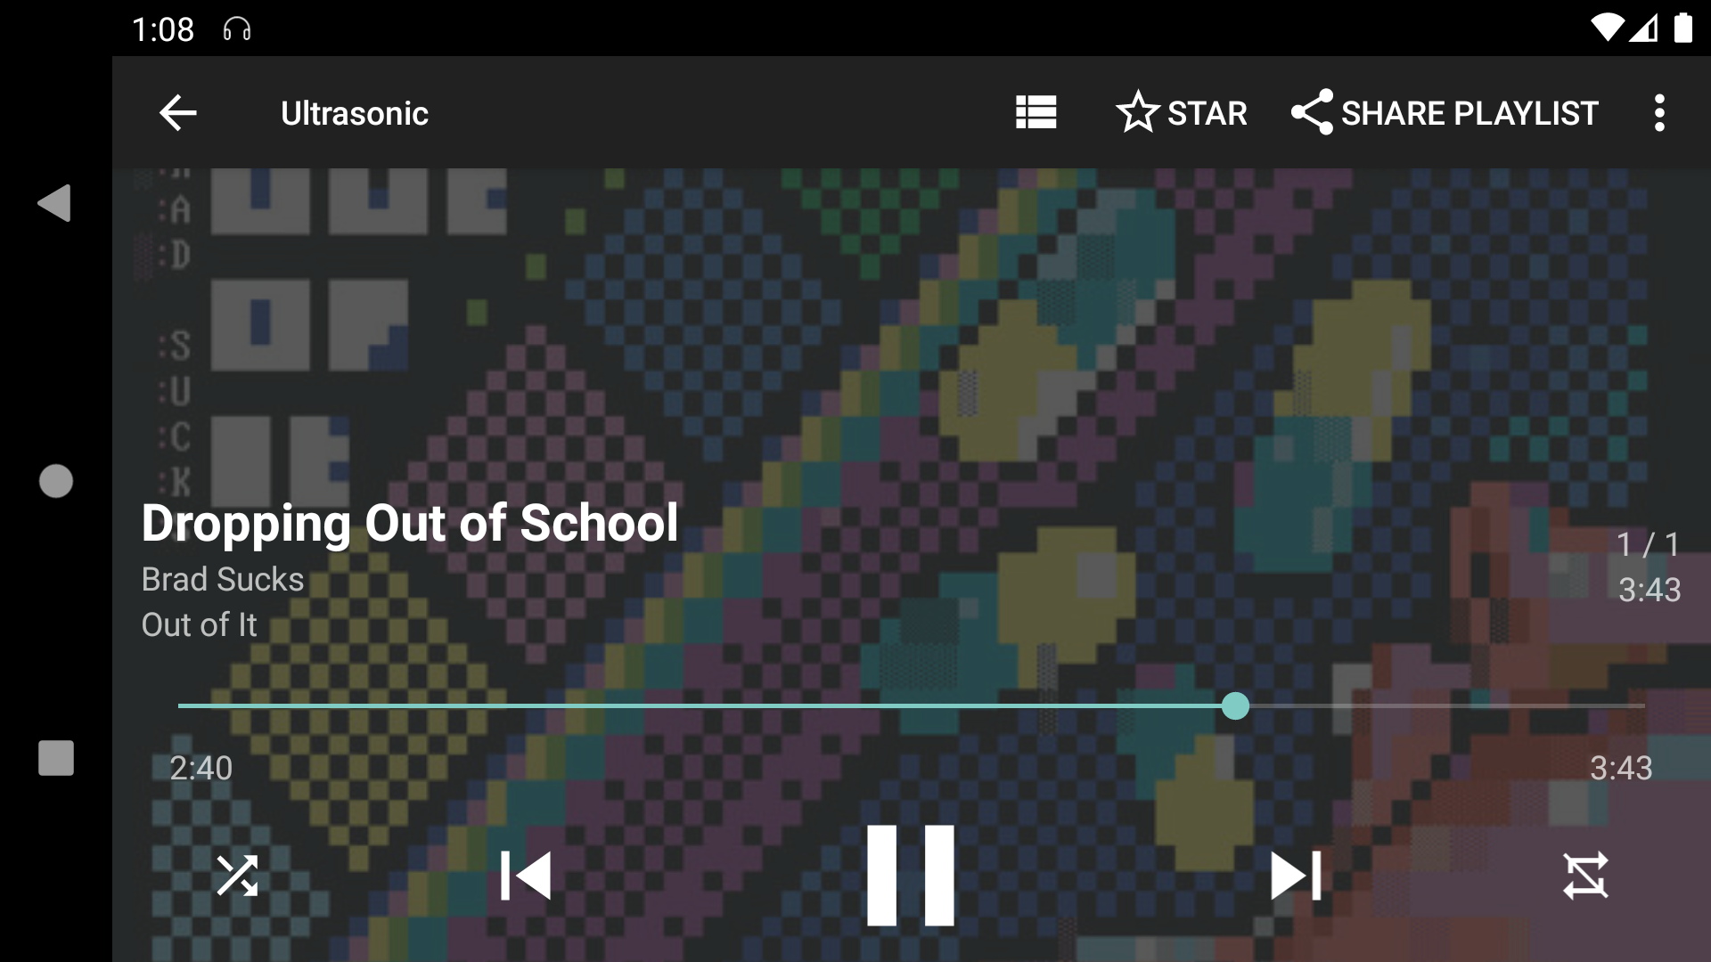
Task: Click the seek bar progress knob
Action: (x=1235, y=705)
